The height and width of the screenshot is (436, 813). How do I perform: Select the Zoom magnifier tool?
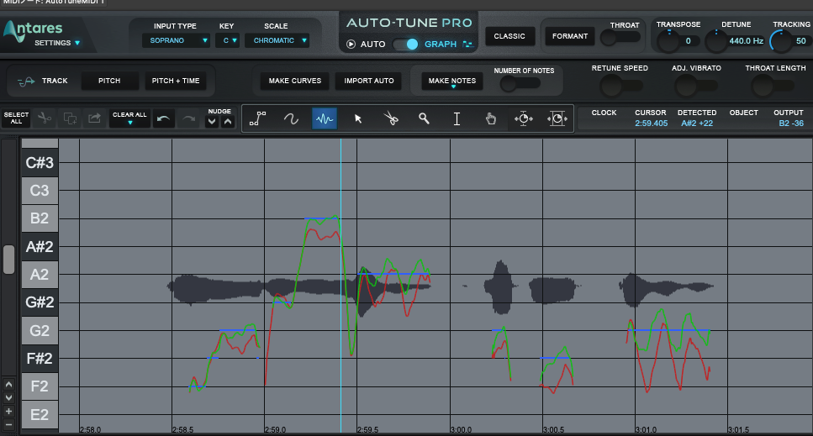click(x=424, y=118)
